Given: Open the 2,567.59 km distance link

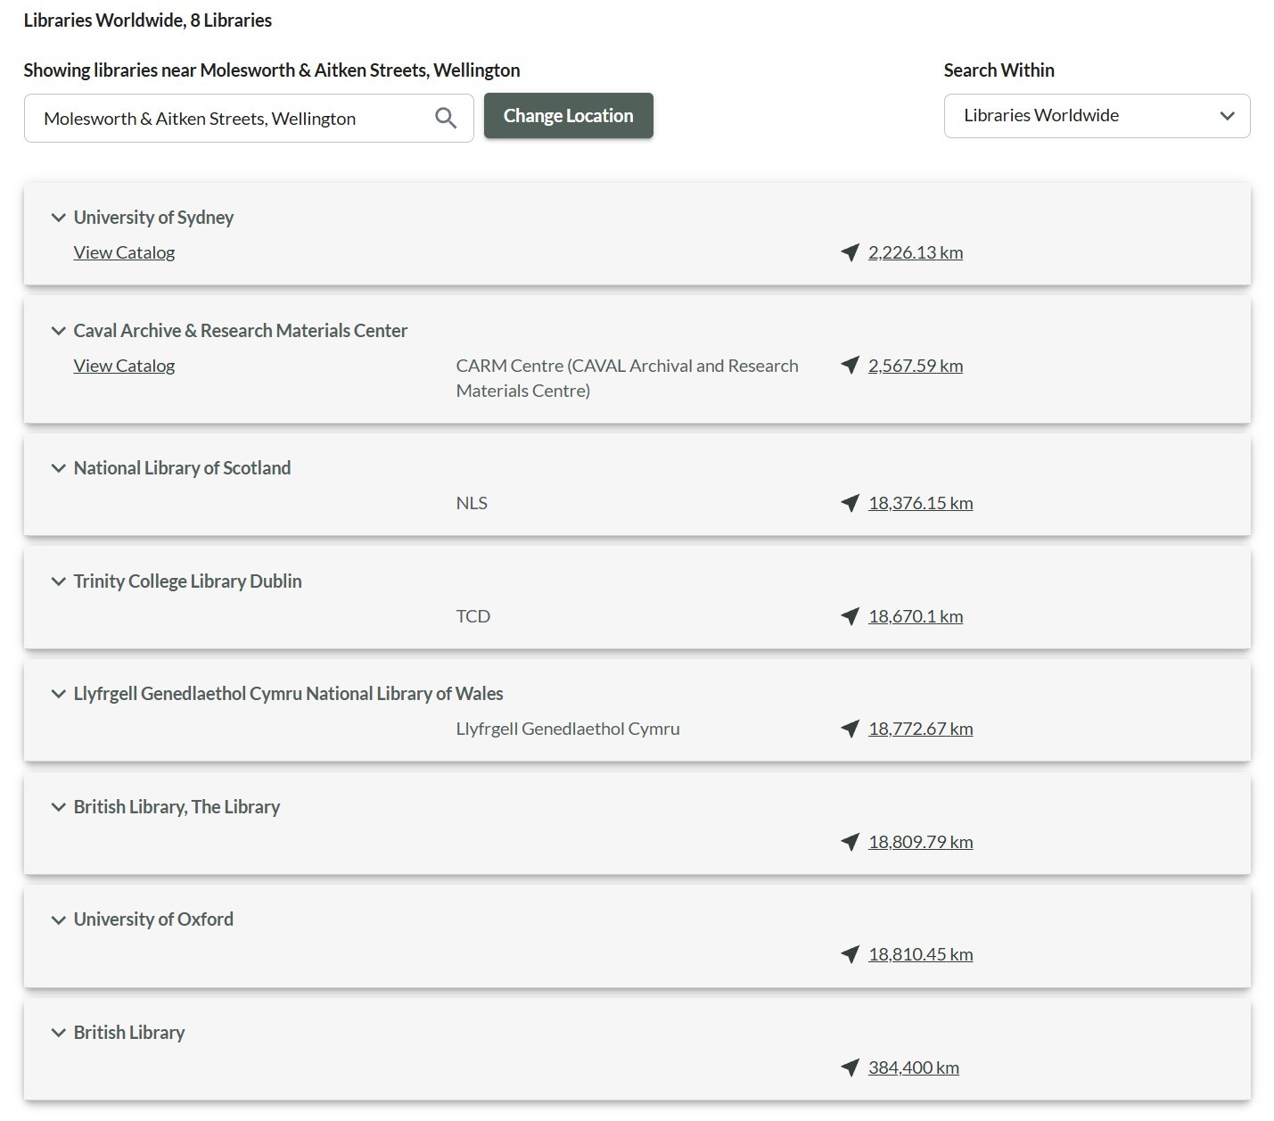Looking at the screenshot, I should [x=916, y=366].
